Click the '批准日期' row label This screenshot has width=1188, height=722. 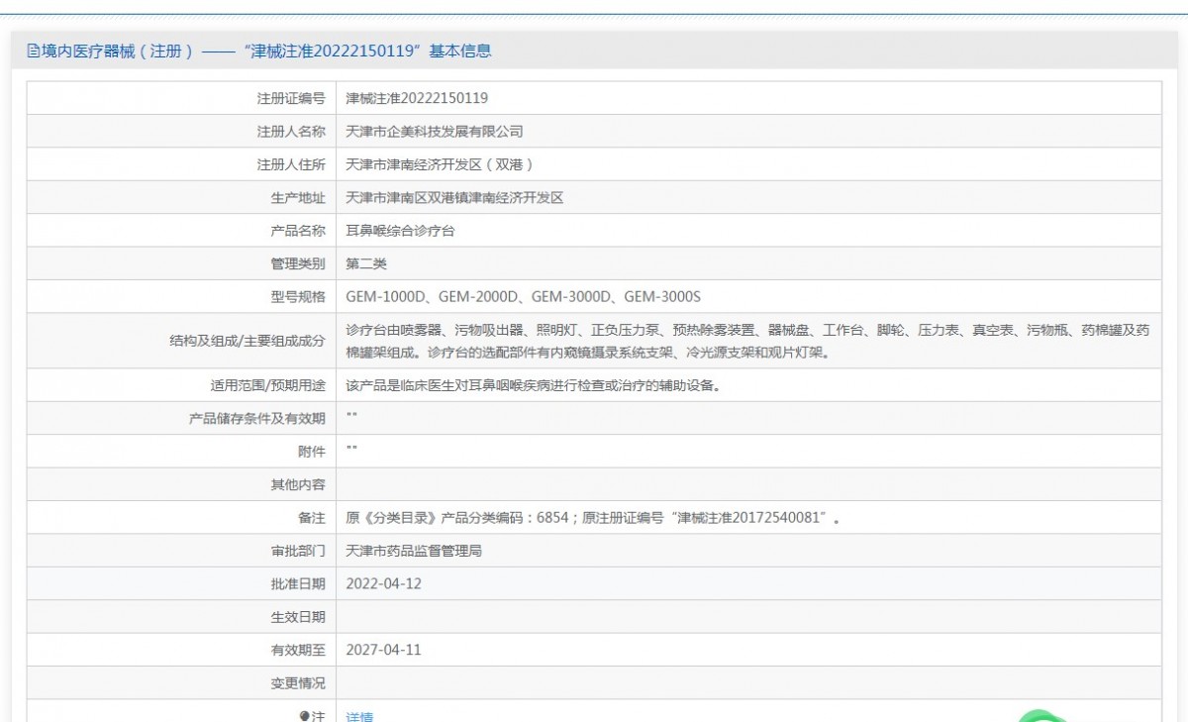(298, 583)
